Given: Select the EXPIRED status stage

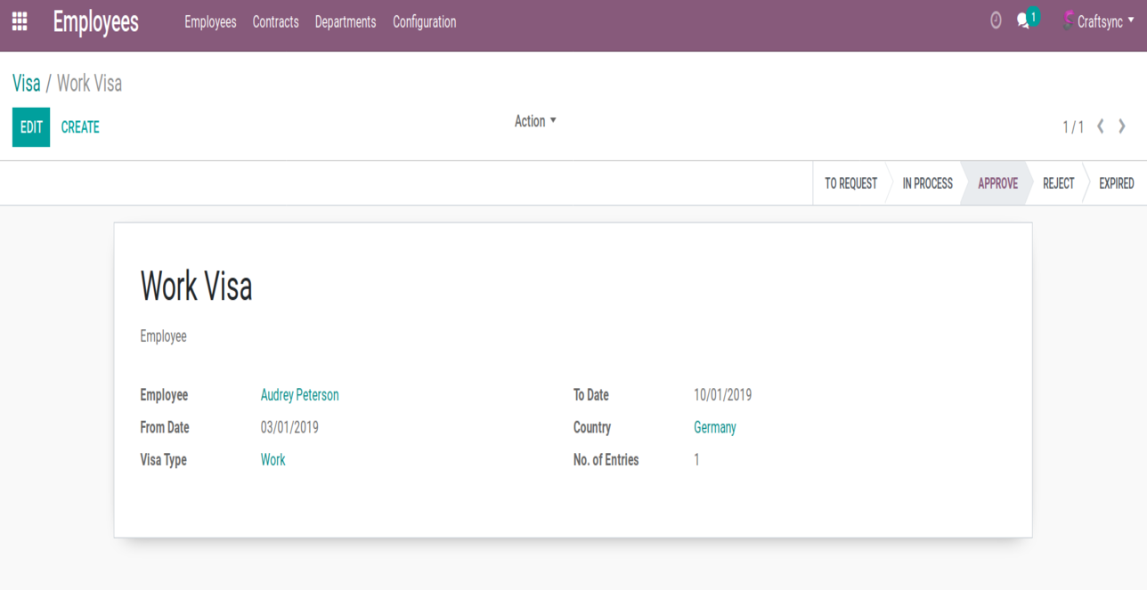Looking at the screenshot, I should [x=1116, y=183].
